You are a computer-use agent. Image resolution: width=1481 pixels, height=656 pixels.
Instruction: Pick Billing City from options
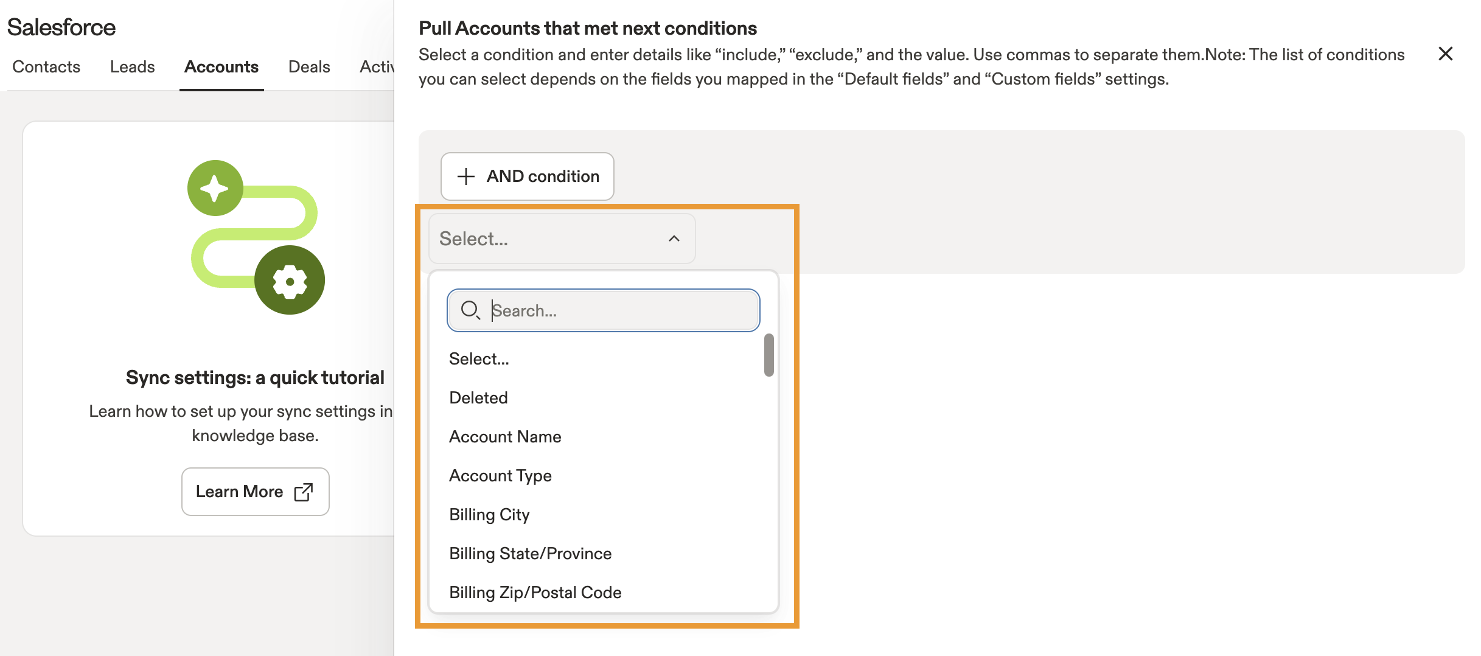[602, 515]
